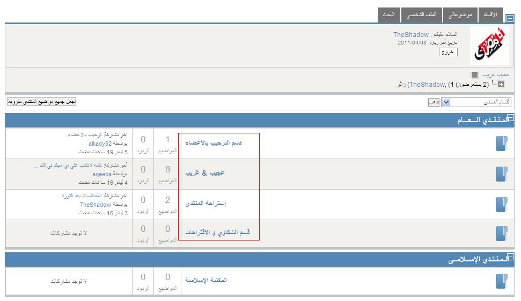
Task: Click the gray square icon next to عجيب غريب
Action: tap(474, 74)
